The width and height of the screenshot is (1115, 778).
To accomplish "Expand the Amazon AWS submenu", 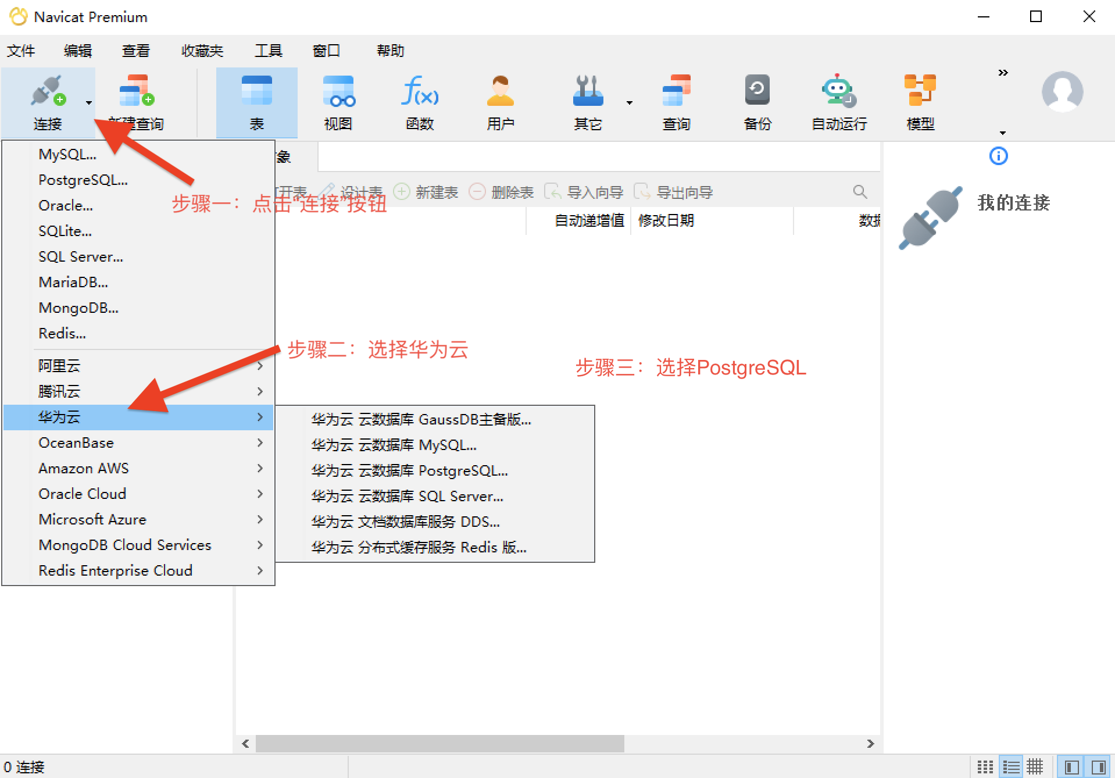I will point(138,468).
